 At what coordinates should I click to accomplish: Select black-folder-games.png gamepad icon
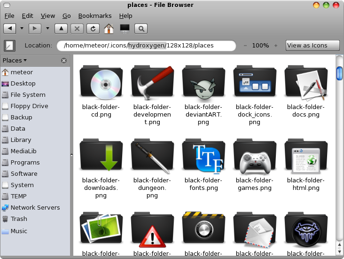[255, 156]
